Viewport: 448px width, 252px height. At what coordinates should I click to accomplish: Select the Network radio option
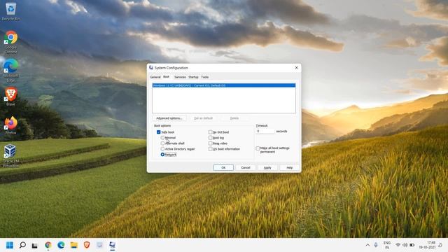pos(162,155)
